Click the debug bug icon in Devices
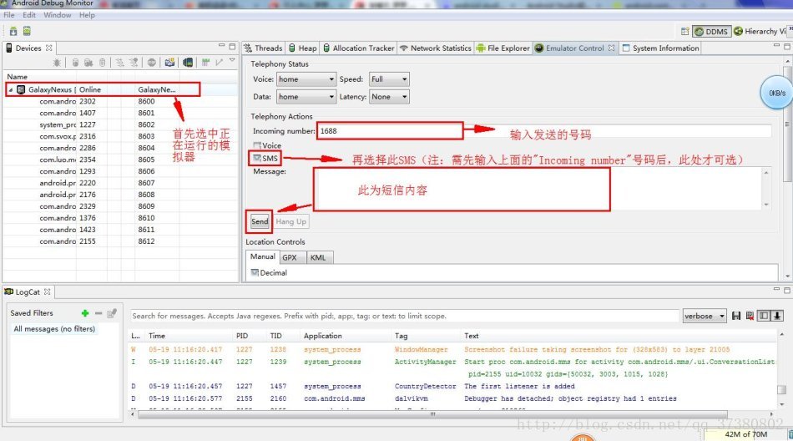 (57, 63)
